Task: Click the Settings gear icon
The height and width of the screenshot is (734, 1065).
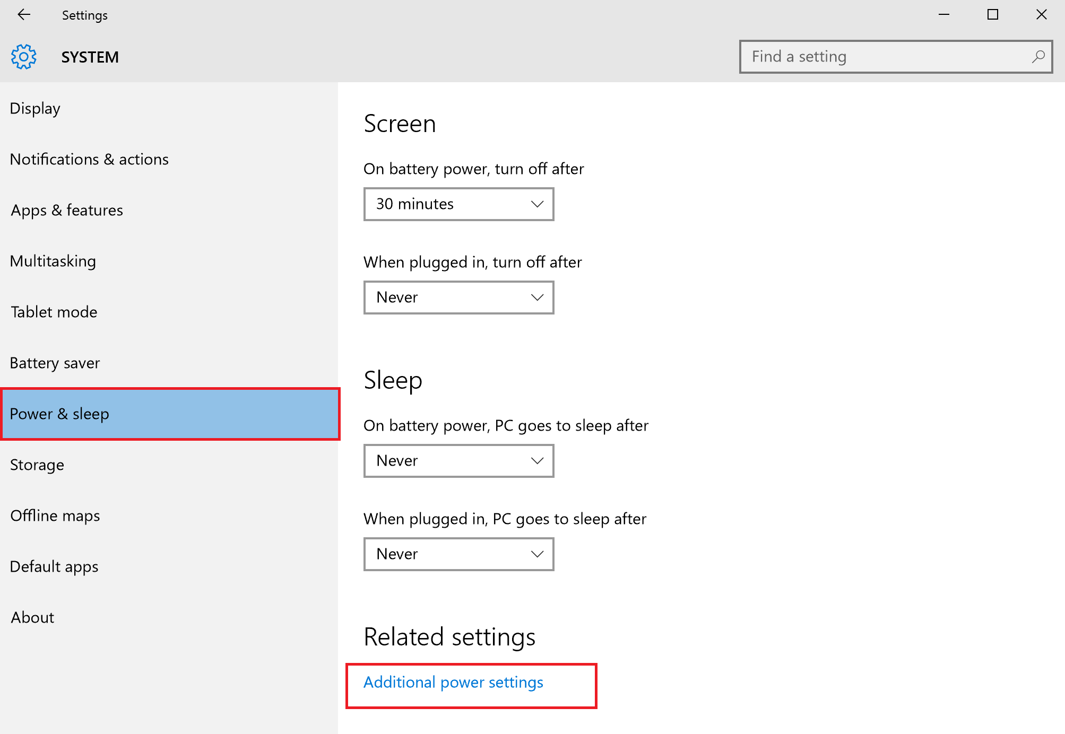Action: pos(23,56)
